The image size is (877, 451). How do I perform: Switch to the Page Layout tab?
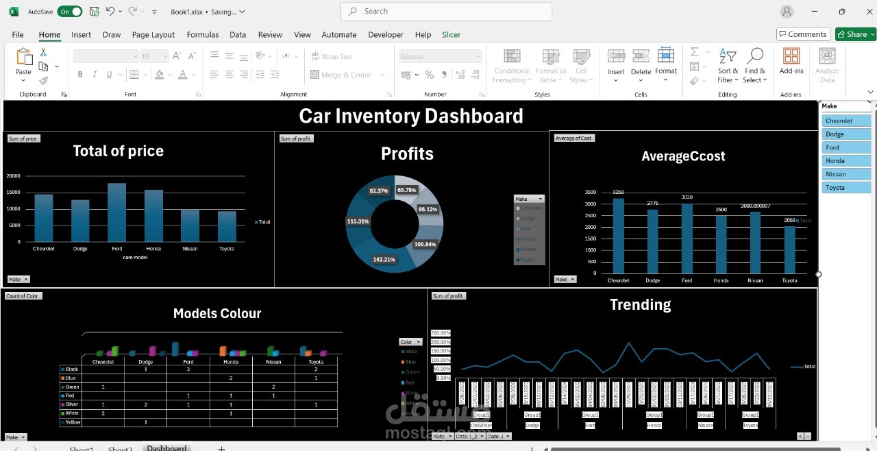153,34
